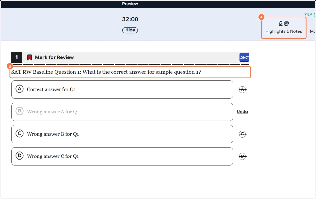Click the highlighter pen icon
The width and height of the screenshot is (316, 199).
tap(280, 24)
